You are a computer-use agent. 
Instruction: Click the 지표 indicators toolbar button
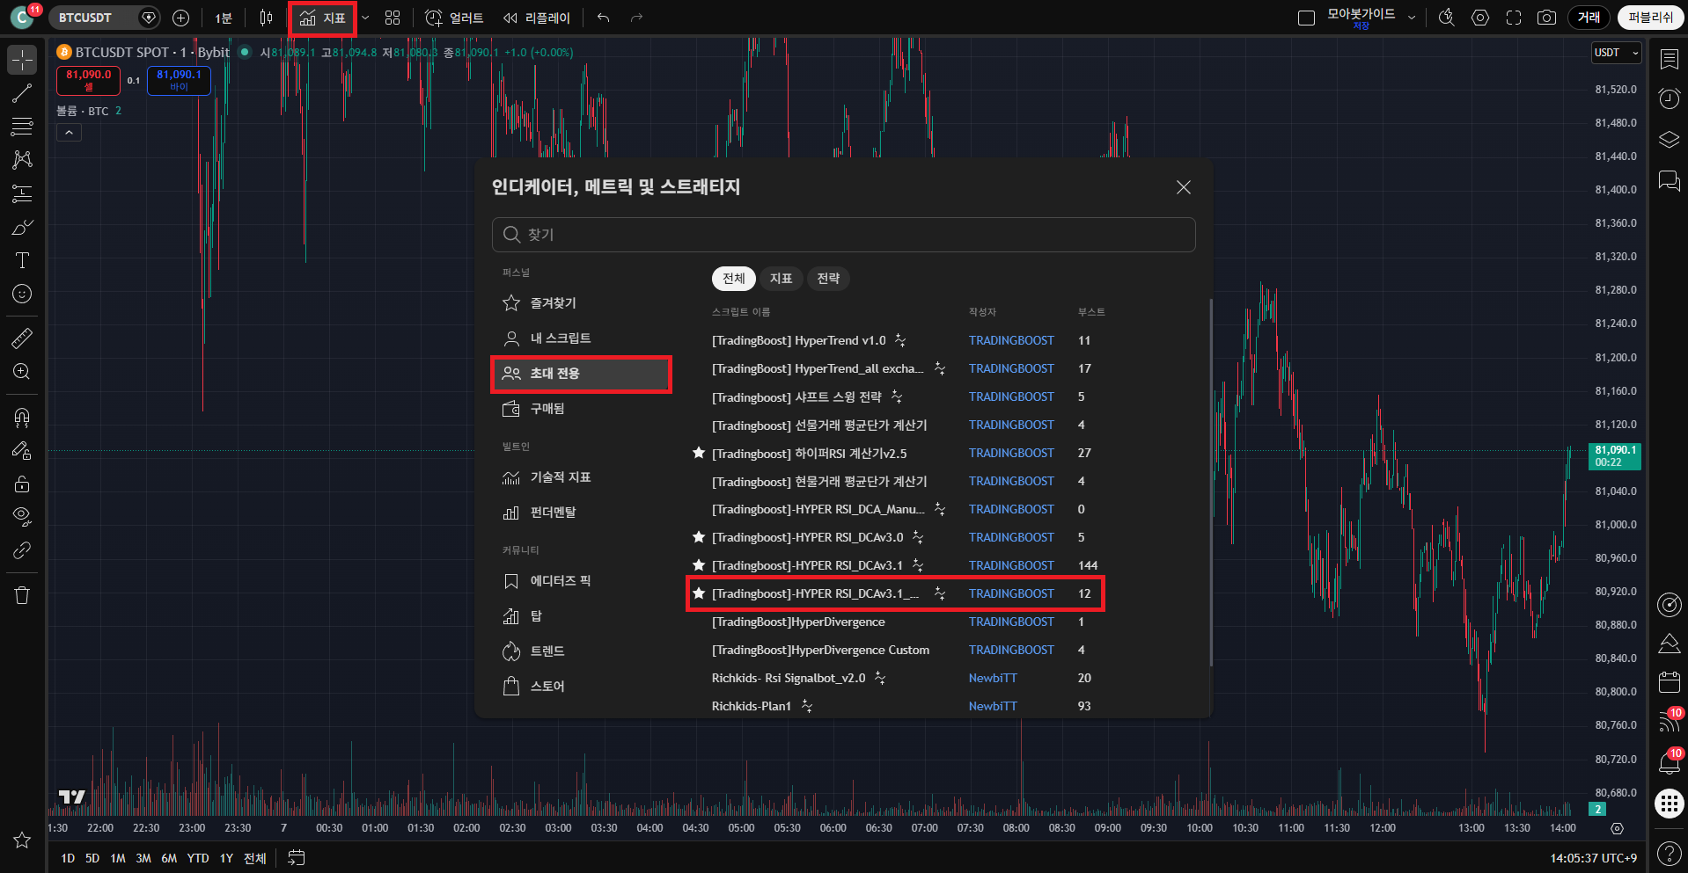322,18
